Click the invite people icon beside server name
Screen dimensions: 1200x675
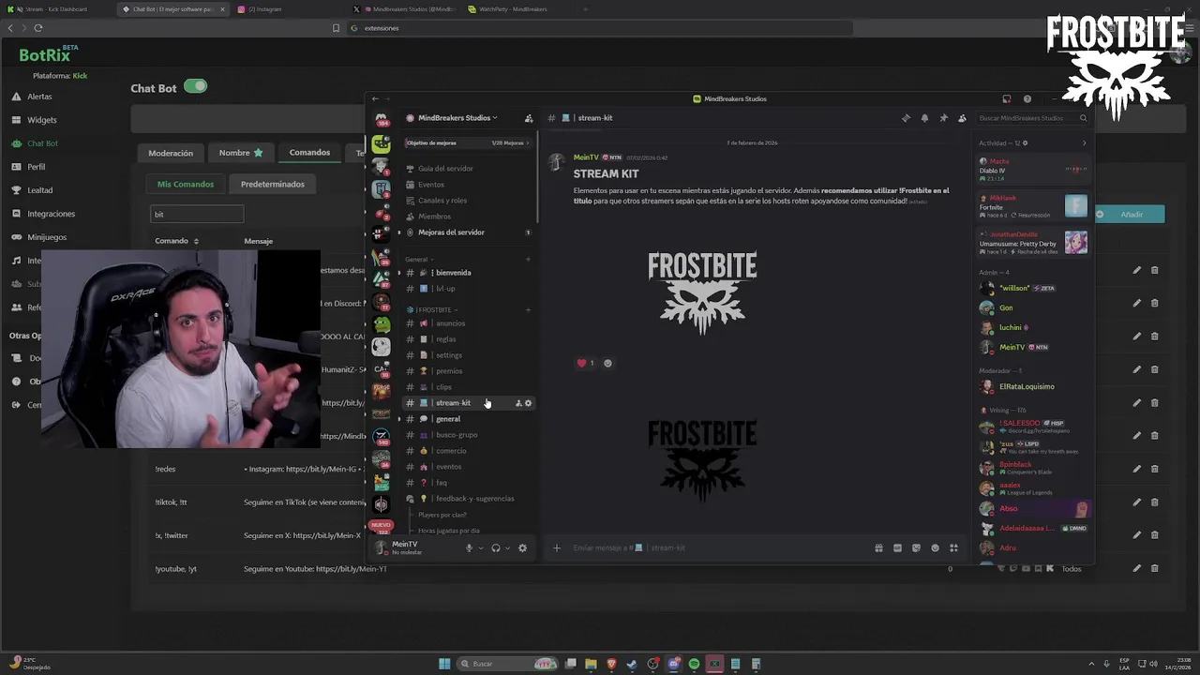click(x=529, y=118)
